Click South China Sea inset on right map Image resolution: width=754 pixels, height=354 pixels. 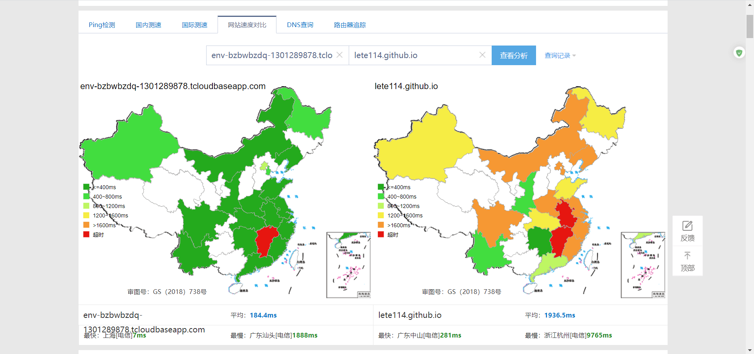coord(642,265)
